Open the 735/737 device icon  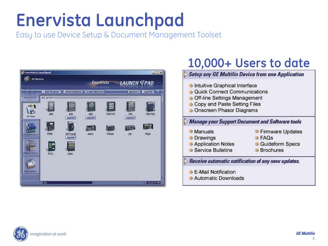(111, 106)
